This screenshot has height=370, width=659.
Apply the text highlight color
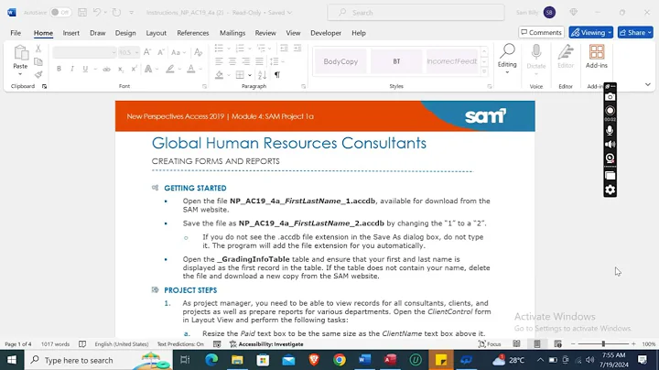pyautogui.click(x=170, y=69)
